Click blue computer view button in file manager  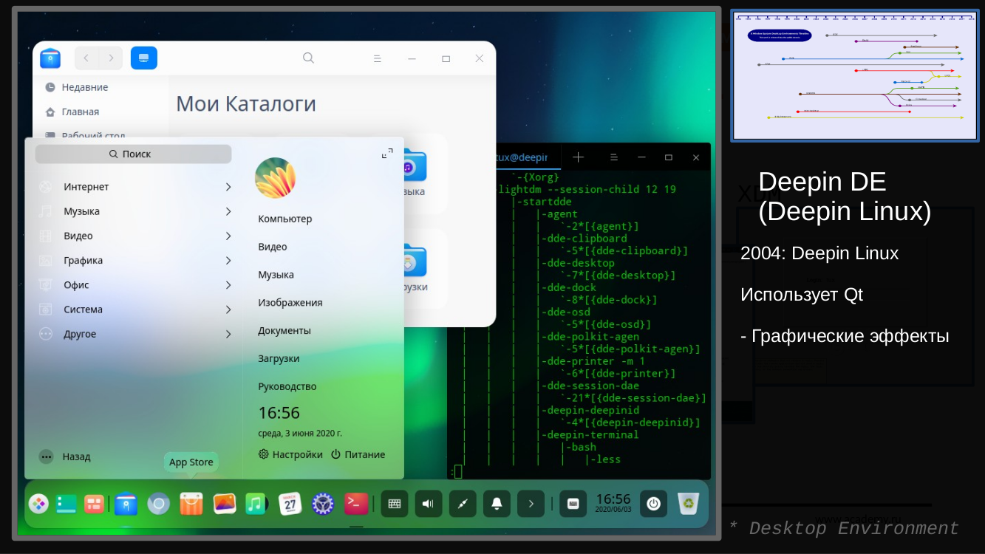pos(144,58)
